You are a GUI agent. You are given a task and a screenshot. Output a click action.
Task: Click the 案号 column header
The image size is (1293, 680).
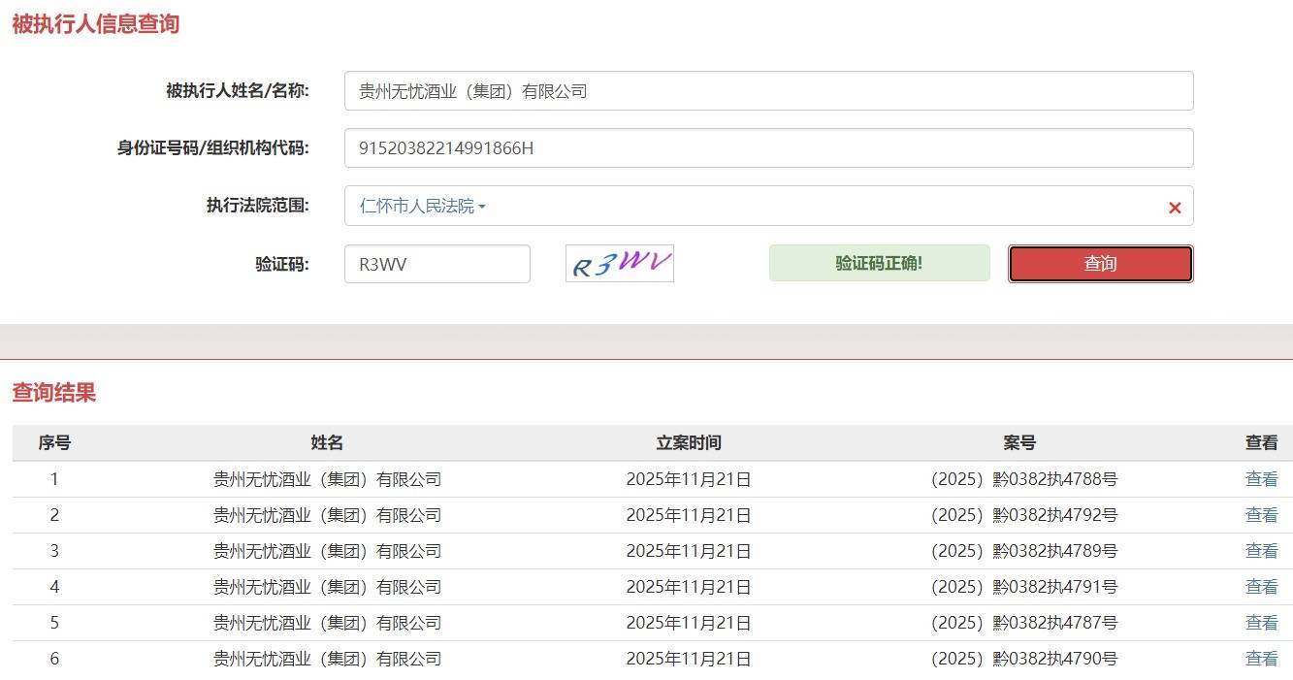coord(1019,443)
